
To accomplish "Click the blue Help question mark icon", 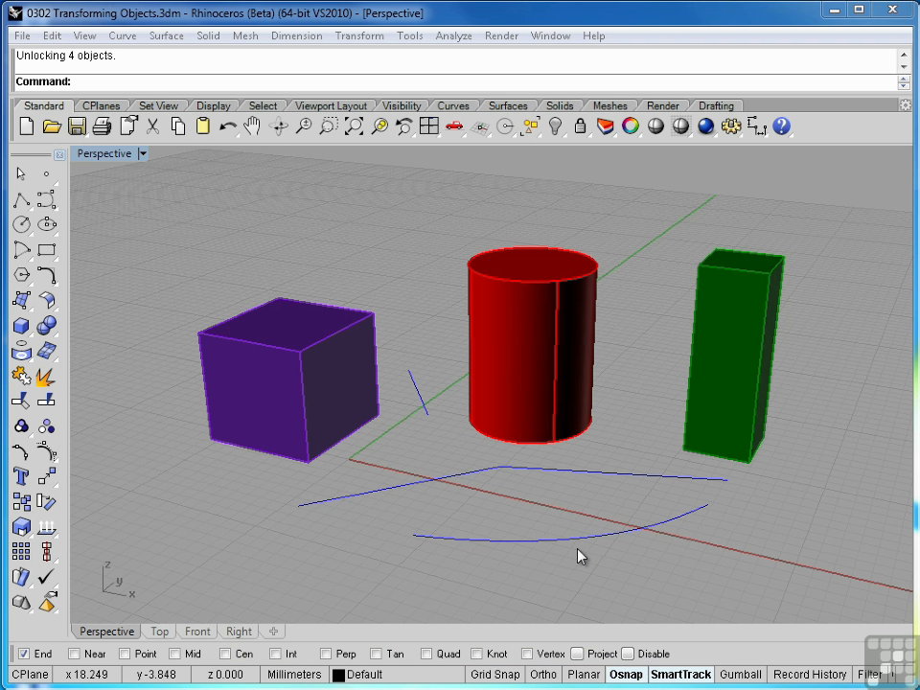I will 782,126.
